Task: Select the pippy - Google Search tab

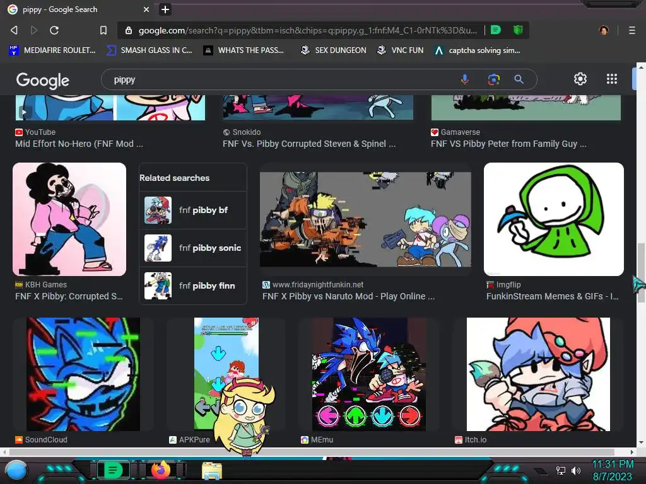Action: point(78,9)
